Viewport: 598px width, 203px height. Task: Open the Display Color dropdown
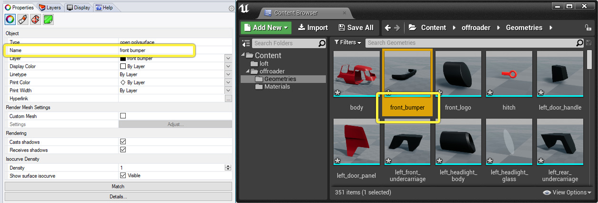pyautogui.click(x=228, y=66)
